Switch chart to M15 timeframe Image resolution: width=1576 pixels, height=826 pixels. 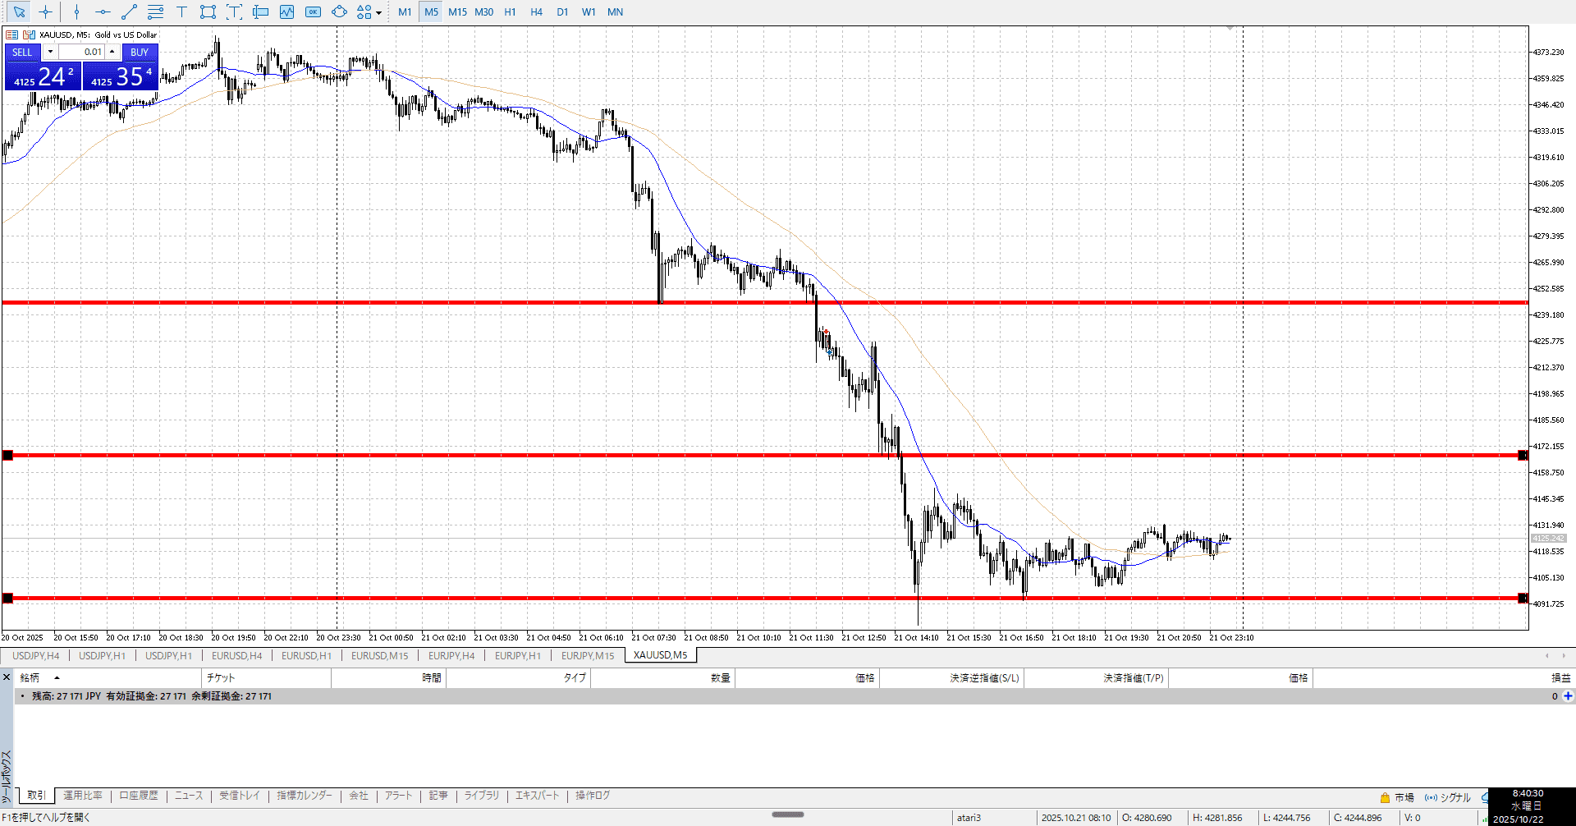[457, 11]
